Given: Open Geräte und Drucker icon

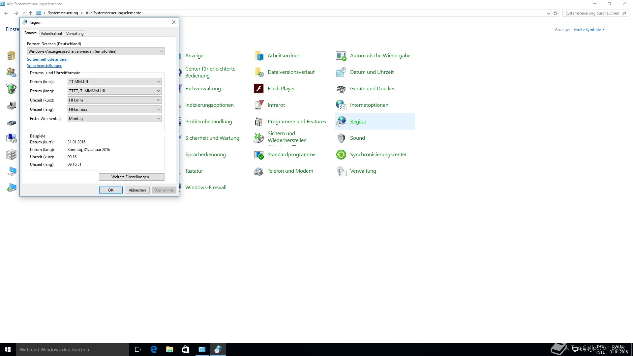Looking at the screenshot, I should click(341, 89).
